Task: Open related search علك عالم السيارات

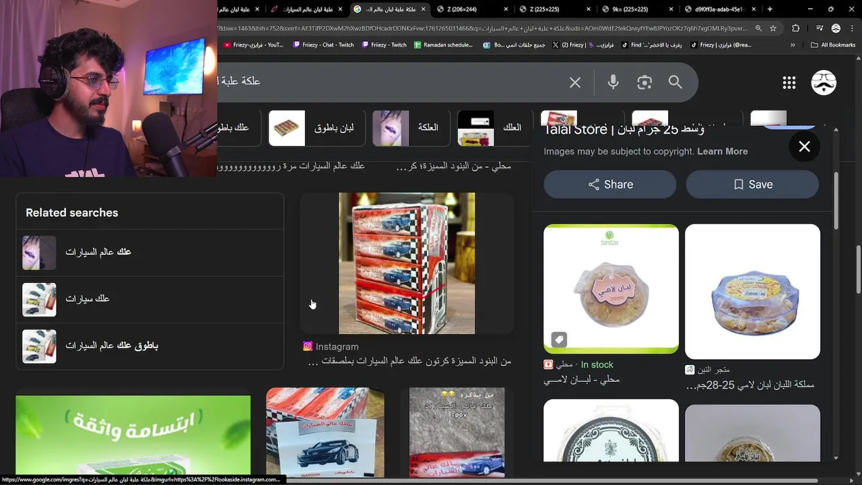Action: point(150,252)
